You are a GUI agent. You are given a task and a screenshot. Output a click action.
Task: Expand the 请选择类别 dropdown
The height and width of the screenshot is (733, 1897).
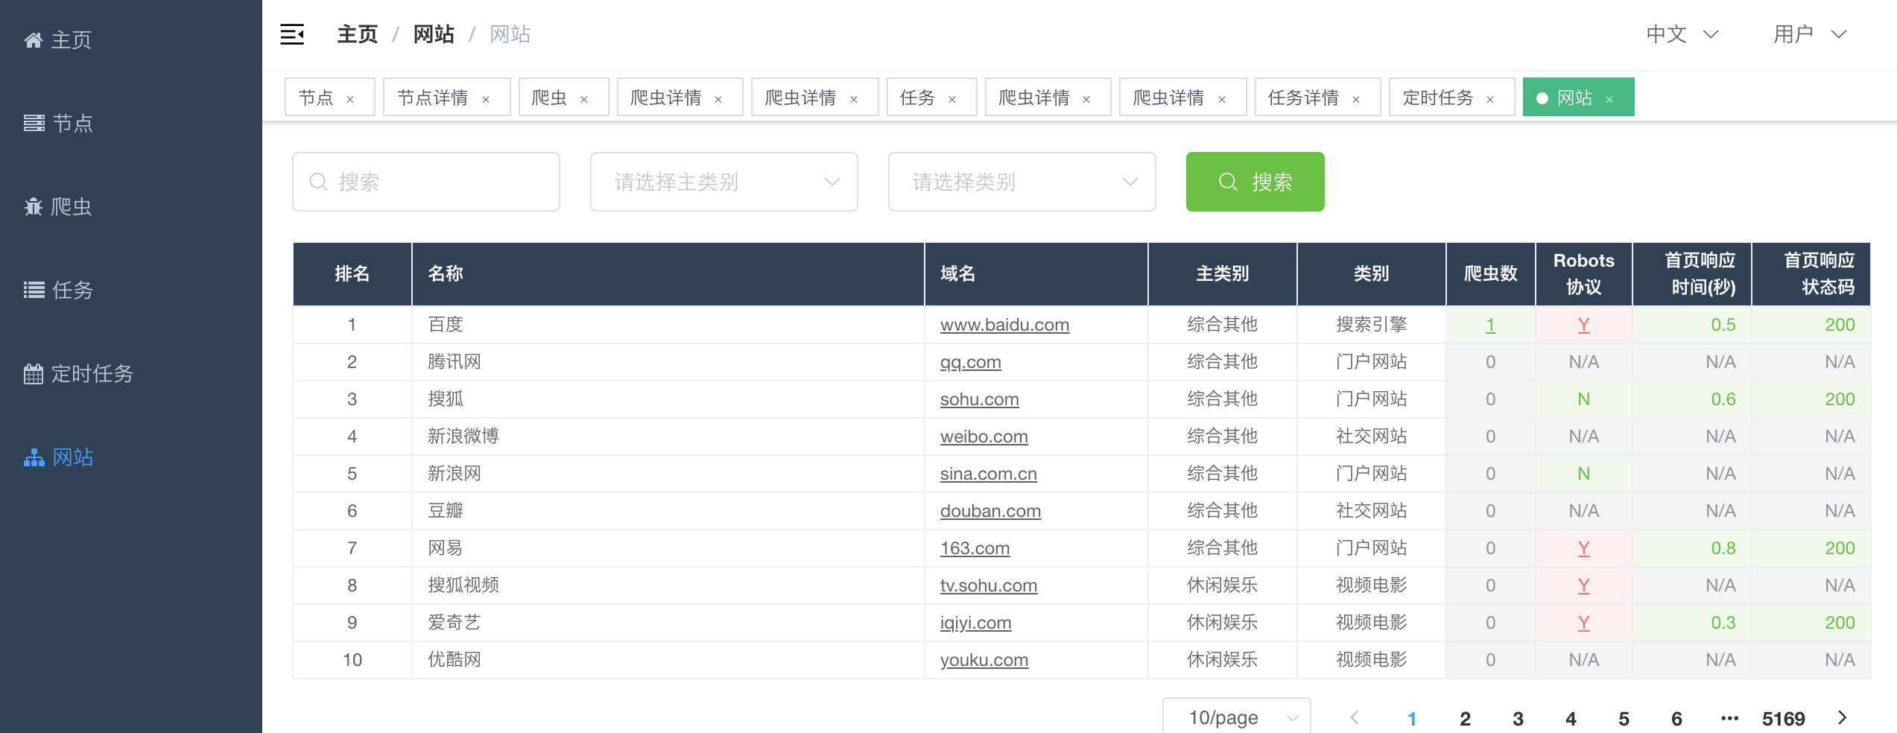1022,182
